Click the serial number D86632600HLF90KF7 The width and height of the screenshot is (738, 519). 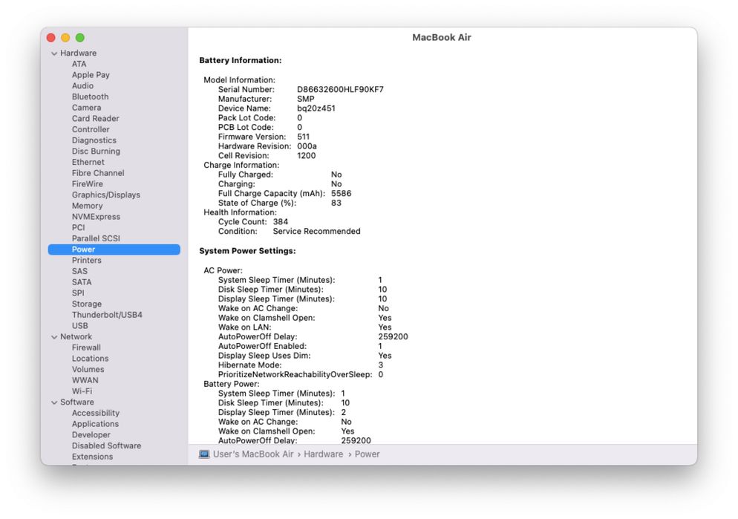click(340, 89)
